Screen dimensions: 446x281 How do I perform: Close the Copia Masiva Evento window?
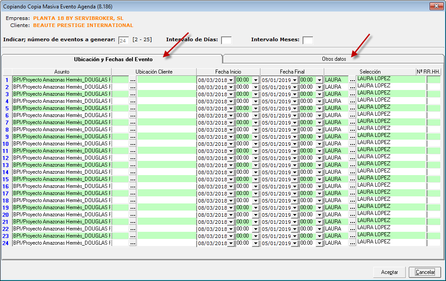point(436,6)
